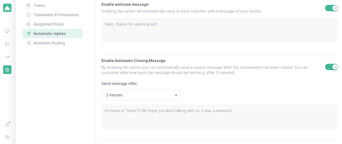The image size is (342, 144).
Task: Edit the welcome message text area
Action: click(219, 30)
